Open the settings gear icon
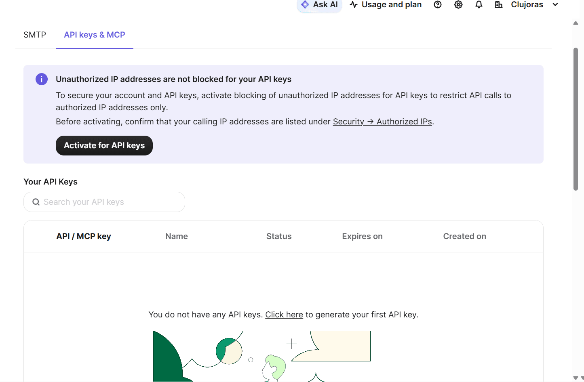584x382 pixels. tap(458, 4)
